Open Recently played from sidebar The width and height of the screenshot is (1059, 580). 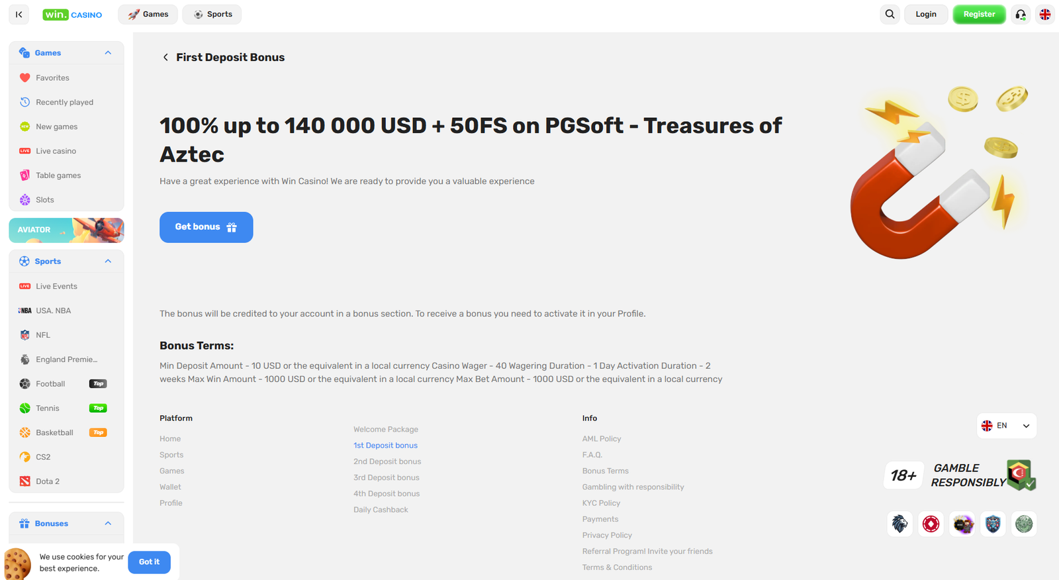(x=64, y=102)
